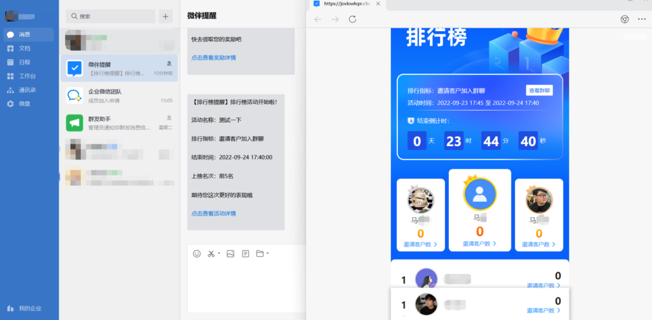The width and height of the screenshot is (652, 320).
Task: Go to 文档 in left sidebar
Action: [24, 48]
